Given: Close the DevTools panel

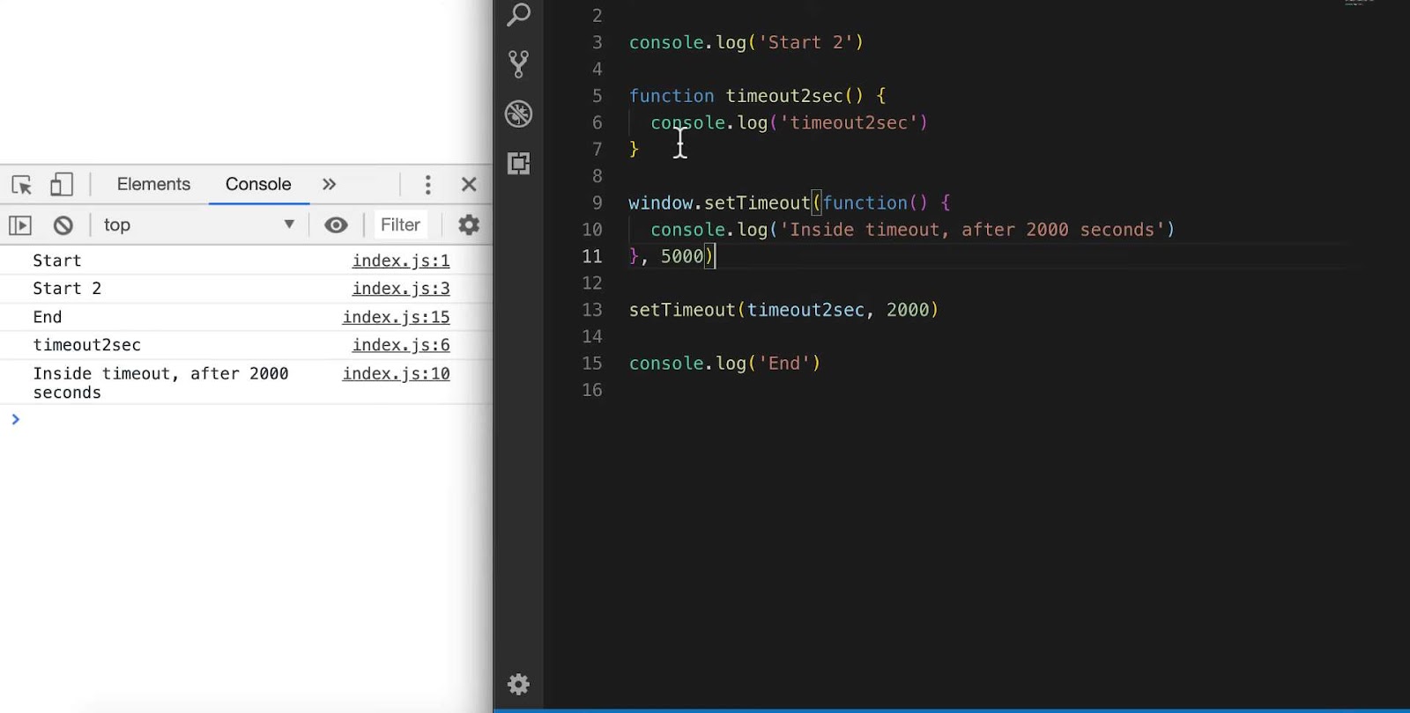Looking at the screenshot, I should point(469,184).
